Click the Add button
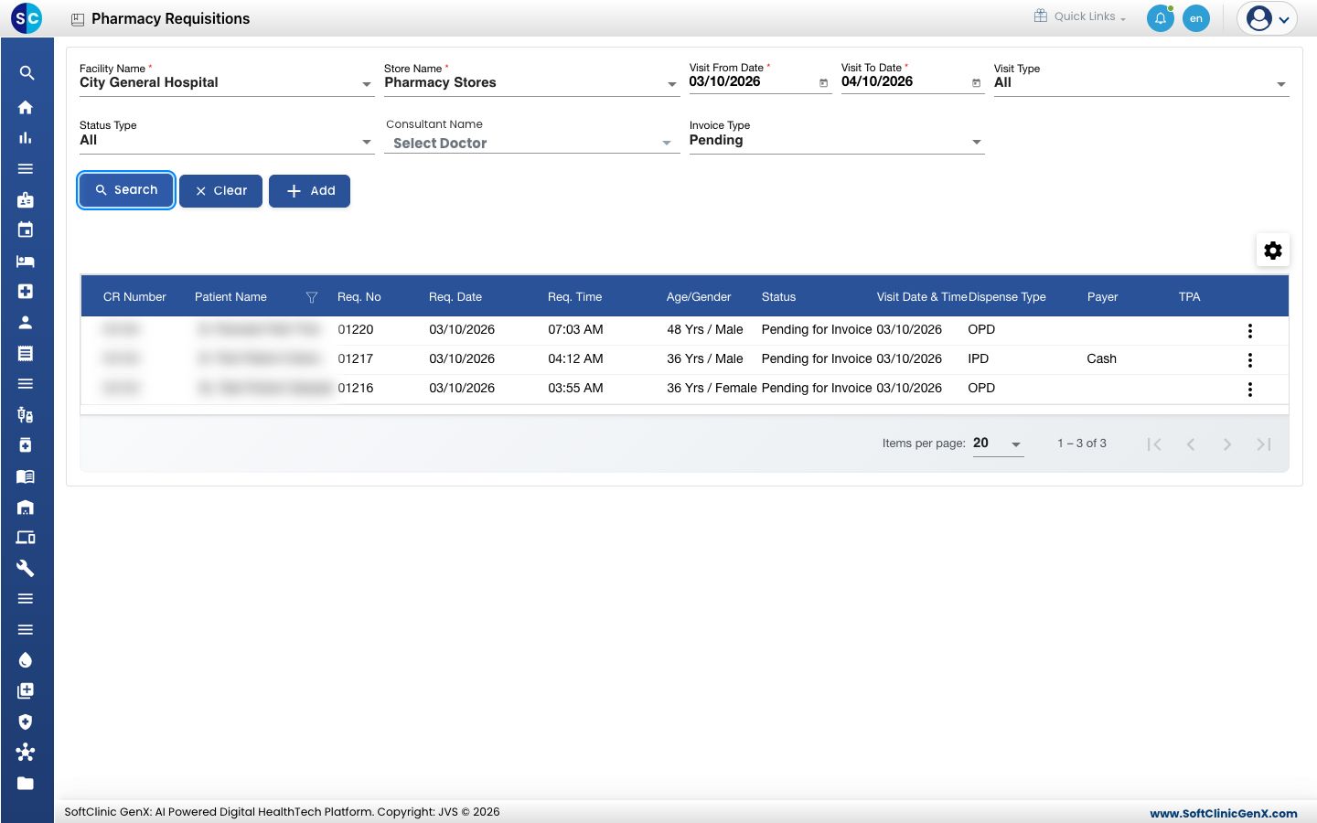Viewport: 1317px width, 823px height. pos(309,191)
